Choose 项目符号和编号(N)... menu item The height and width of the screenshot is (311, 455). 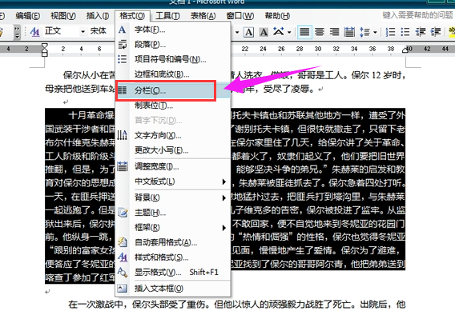coord(173,59)
